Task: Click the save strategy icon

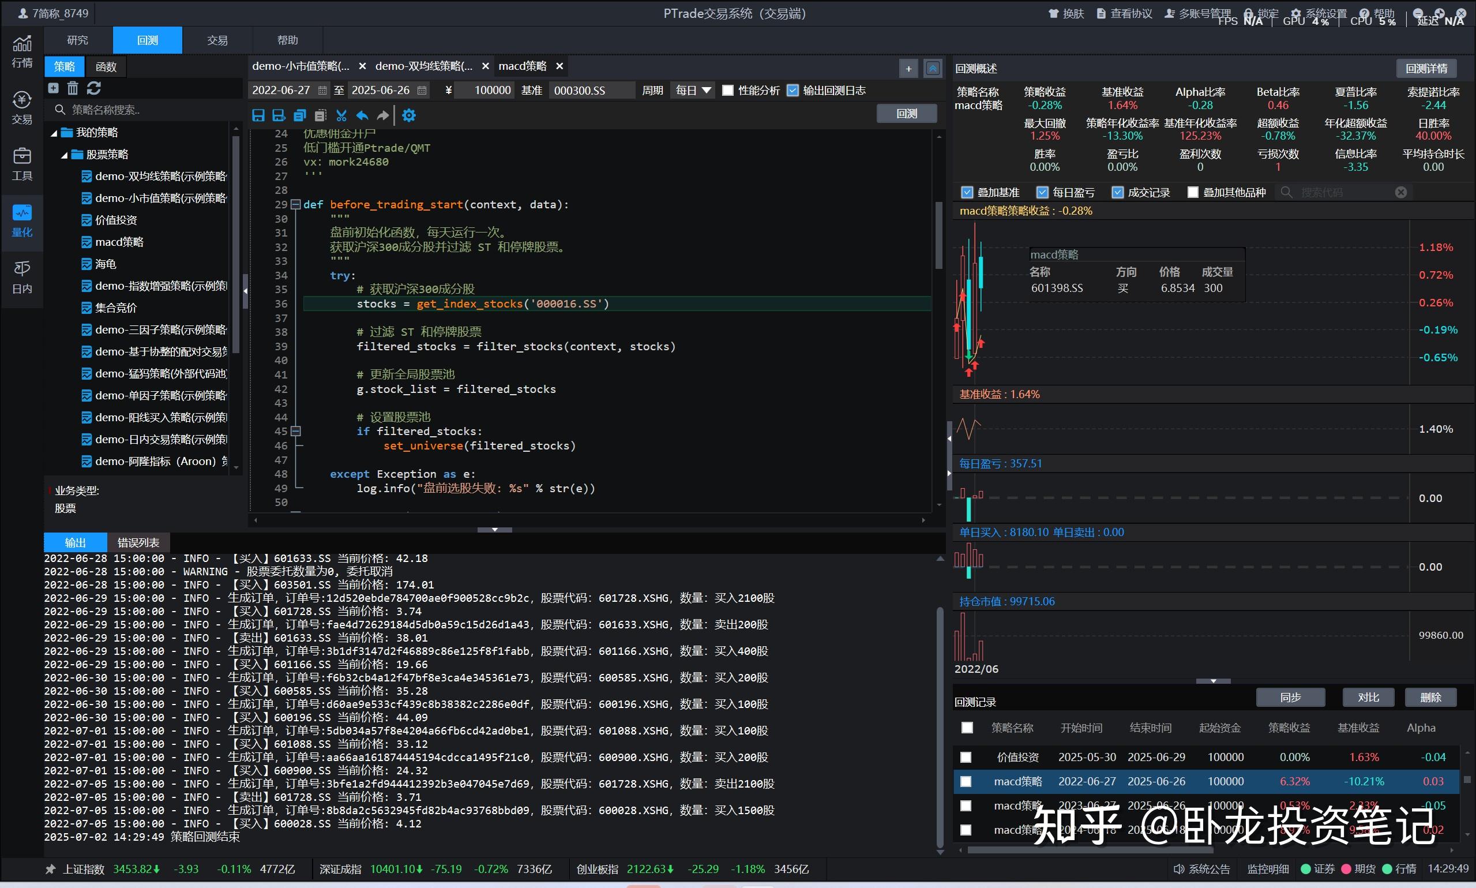Action: click(x=258, y=115)
